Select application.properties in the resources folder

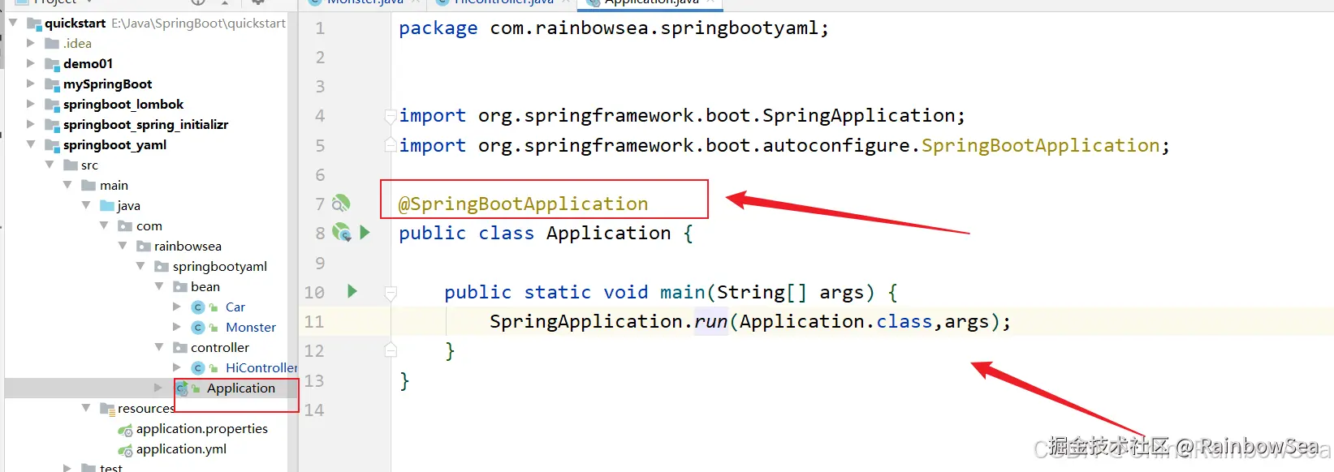(202, 429)
